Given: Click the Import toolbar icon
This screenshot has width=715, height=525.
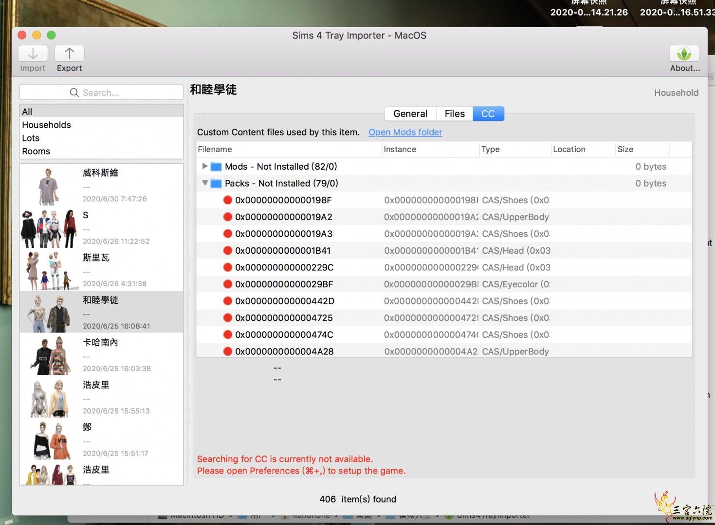Looking at the screenshot, I should coord(33,53).
